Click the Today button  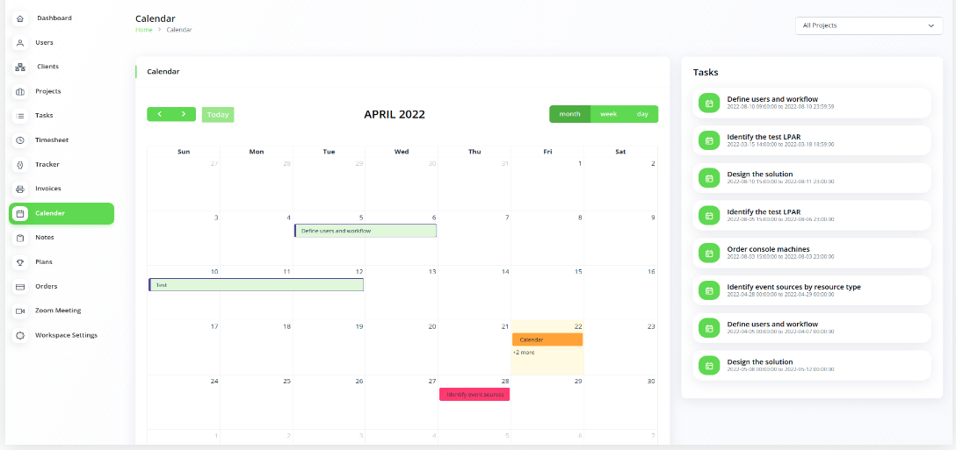pos(218,115)
